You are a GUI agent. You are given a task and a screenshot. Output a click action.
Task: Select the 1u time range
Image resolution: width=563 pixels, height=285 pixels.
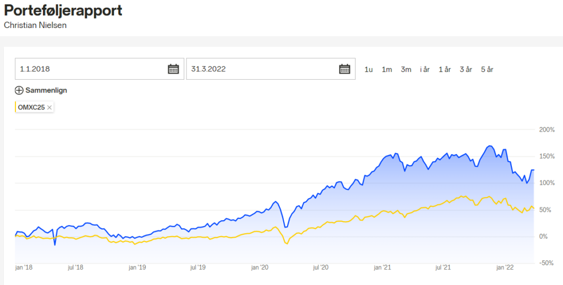pos(368,69)
